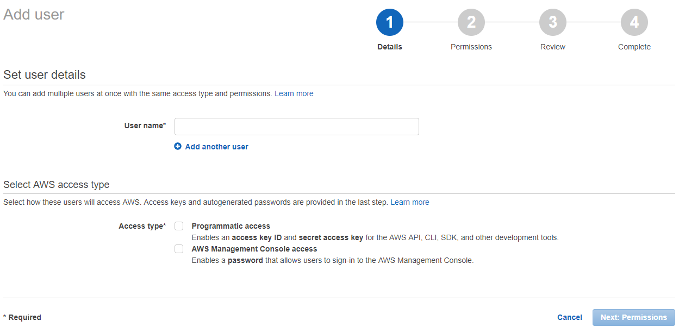Screen dimensions: 679x333
Task: Click the password sign-in description line
Action: point(333,260)
